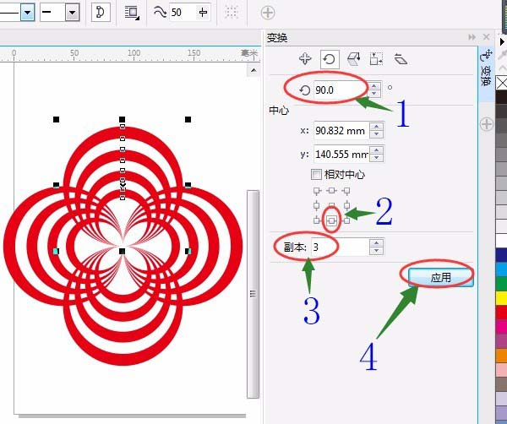The image size is (507, 424).
Task: Increase the rotation angle value
Action: (x=374, y=86)
